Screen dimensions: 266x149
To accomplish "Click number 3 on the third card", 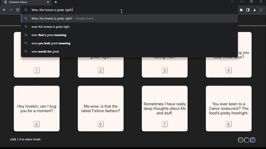I will click(x=165, y=70).
